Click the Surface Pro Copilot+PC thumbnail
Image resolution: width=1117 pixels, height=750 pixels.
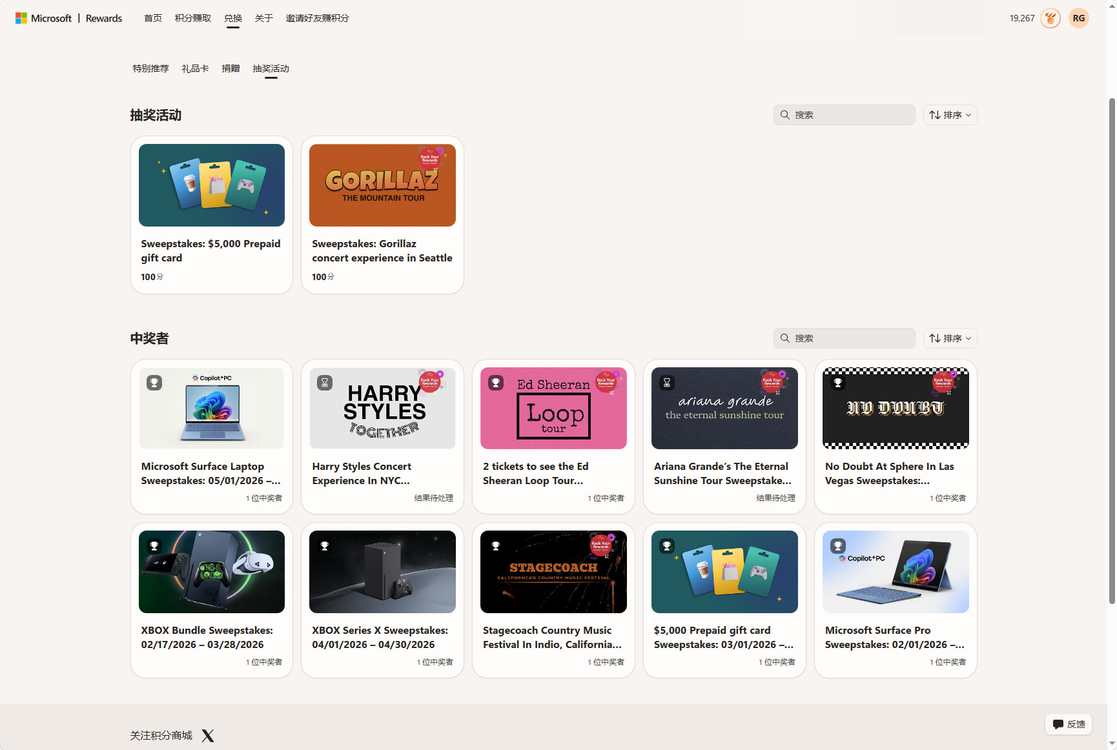click(896, 572)
